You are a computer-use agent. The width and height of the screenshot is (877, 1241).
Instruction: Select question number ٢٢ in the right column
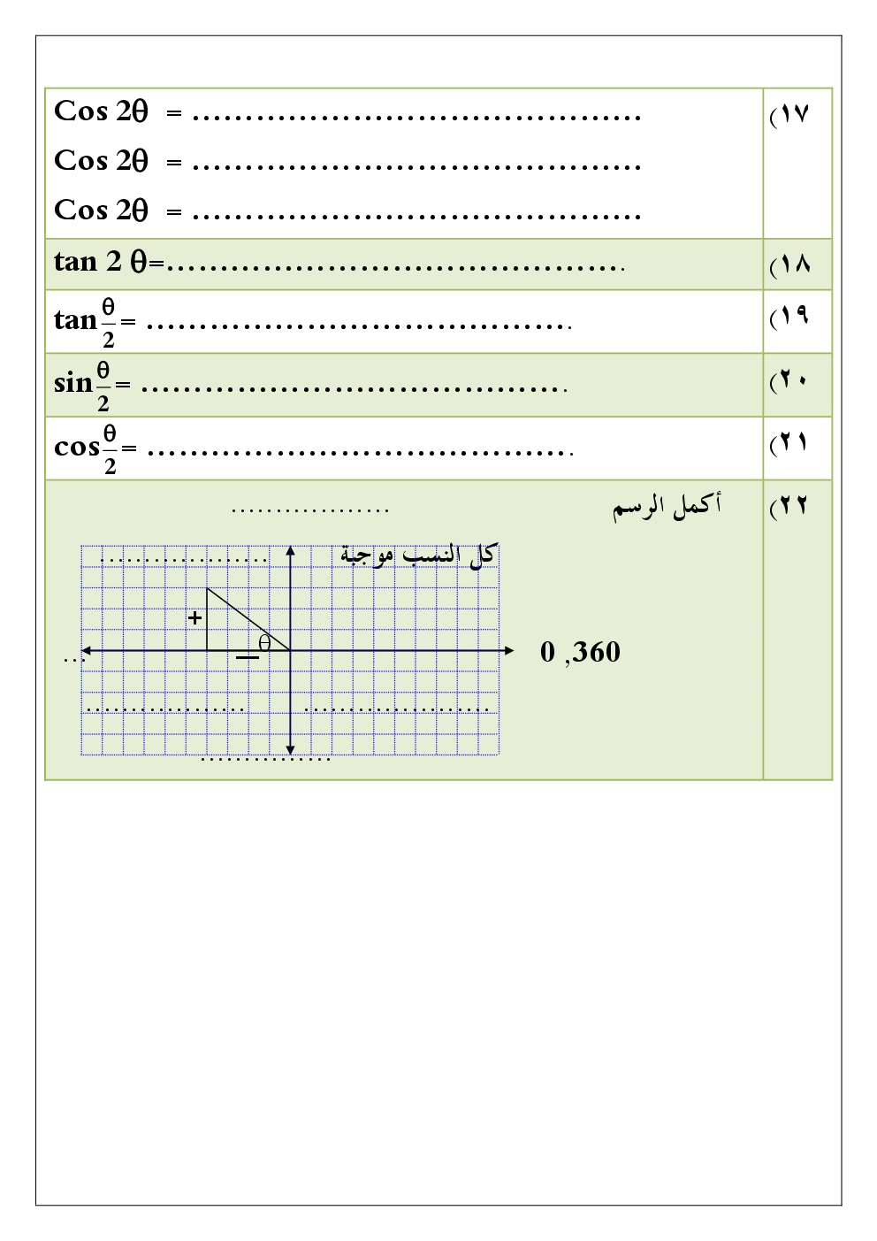point(789,506)
